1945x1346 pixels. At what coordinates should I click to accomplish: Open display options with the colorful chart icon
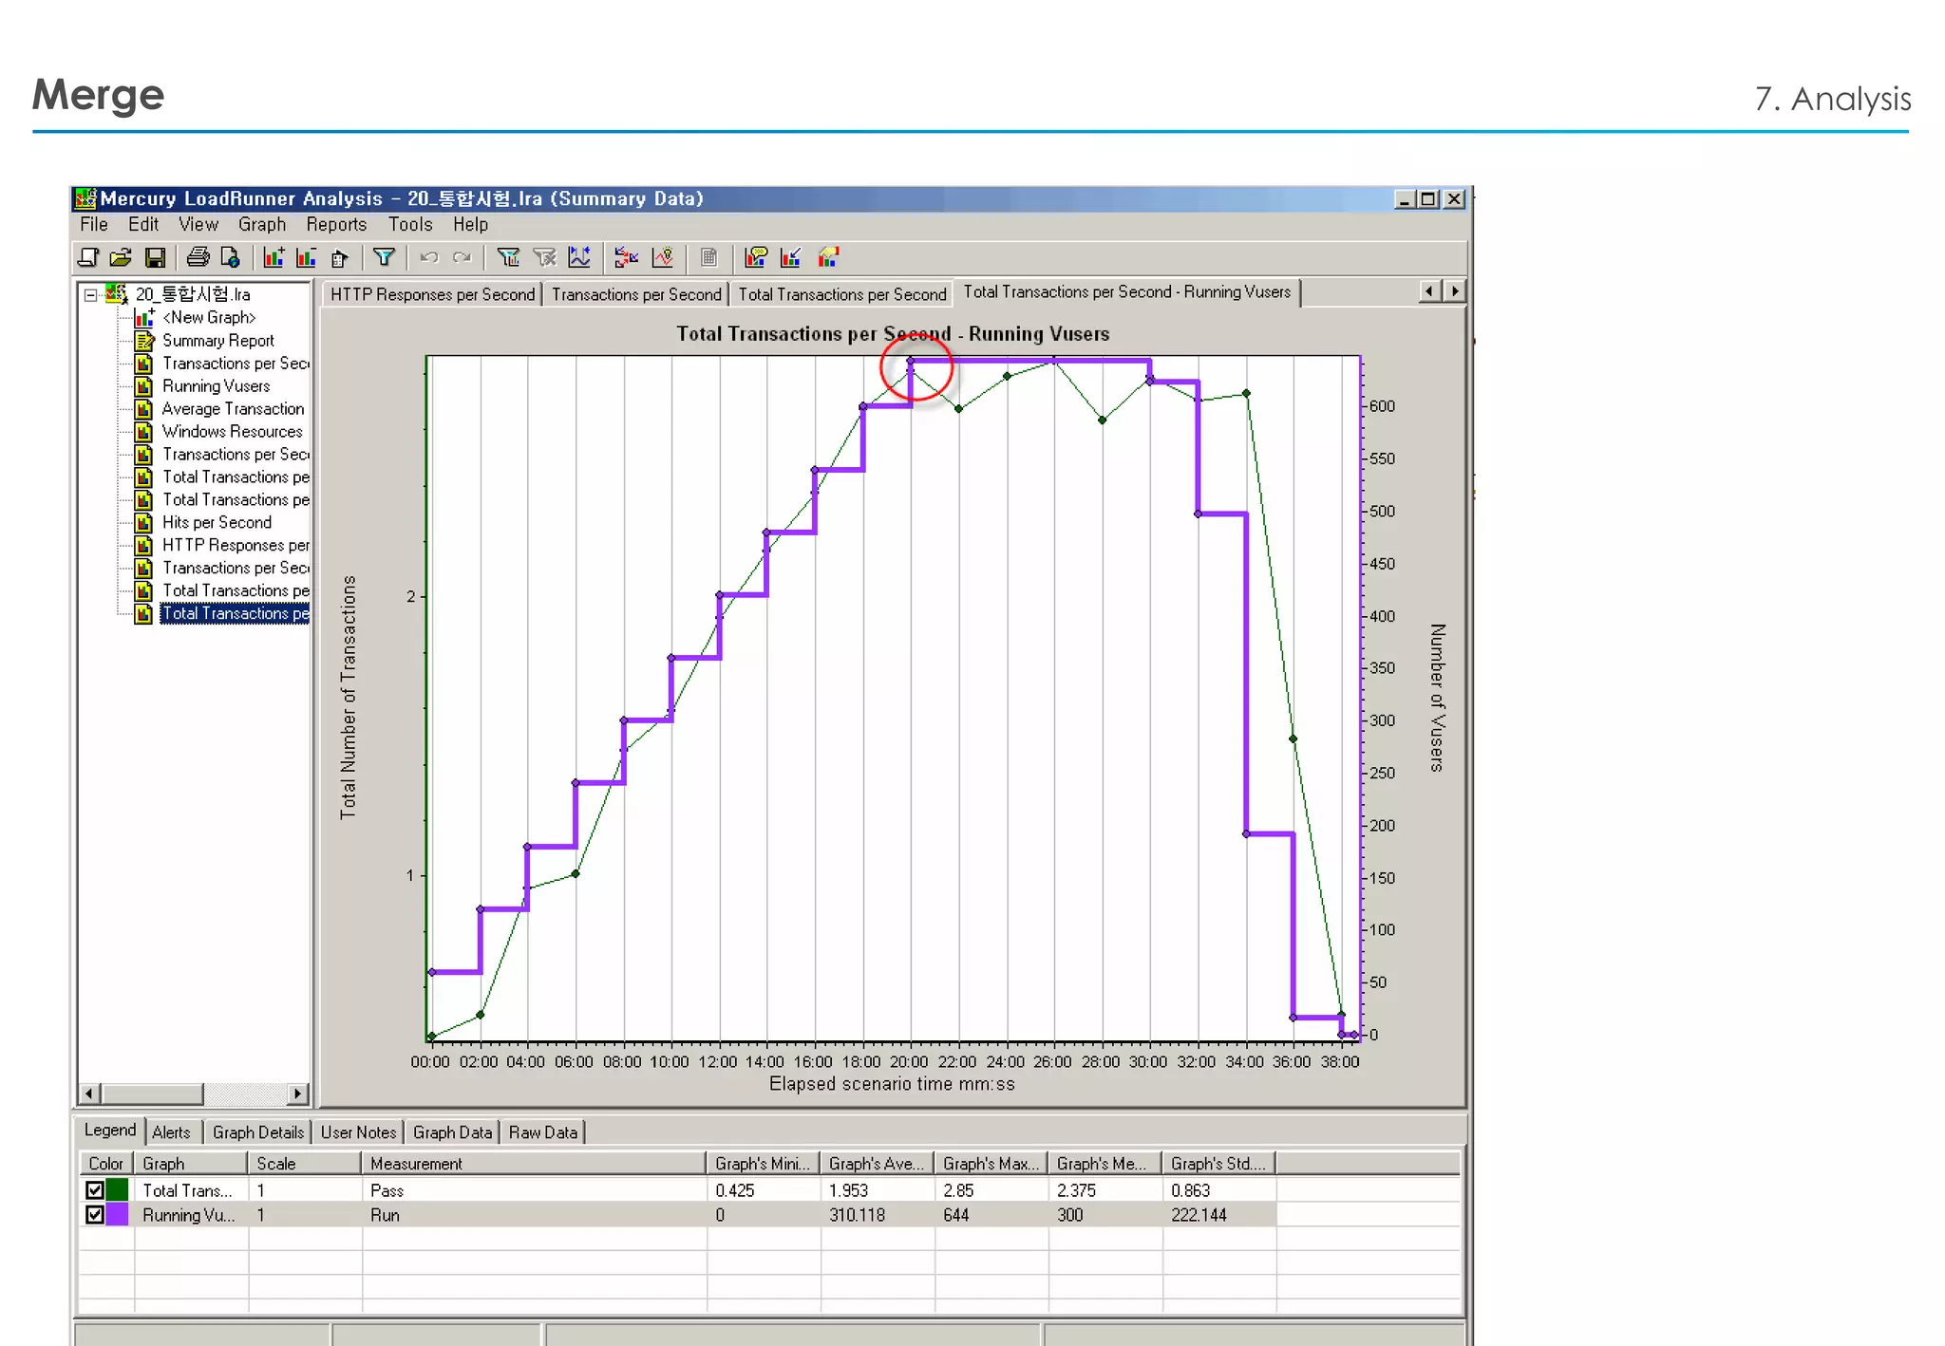(x=828, y=257)
